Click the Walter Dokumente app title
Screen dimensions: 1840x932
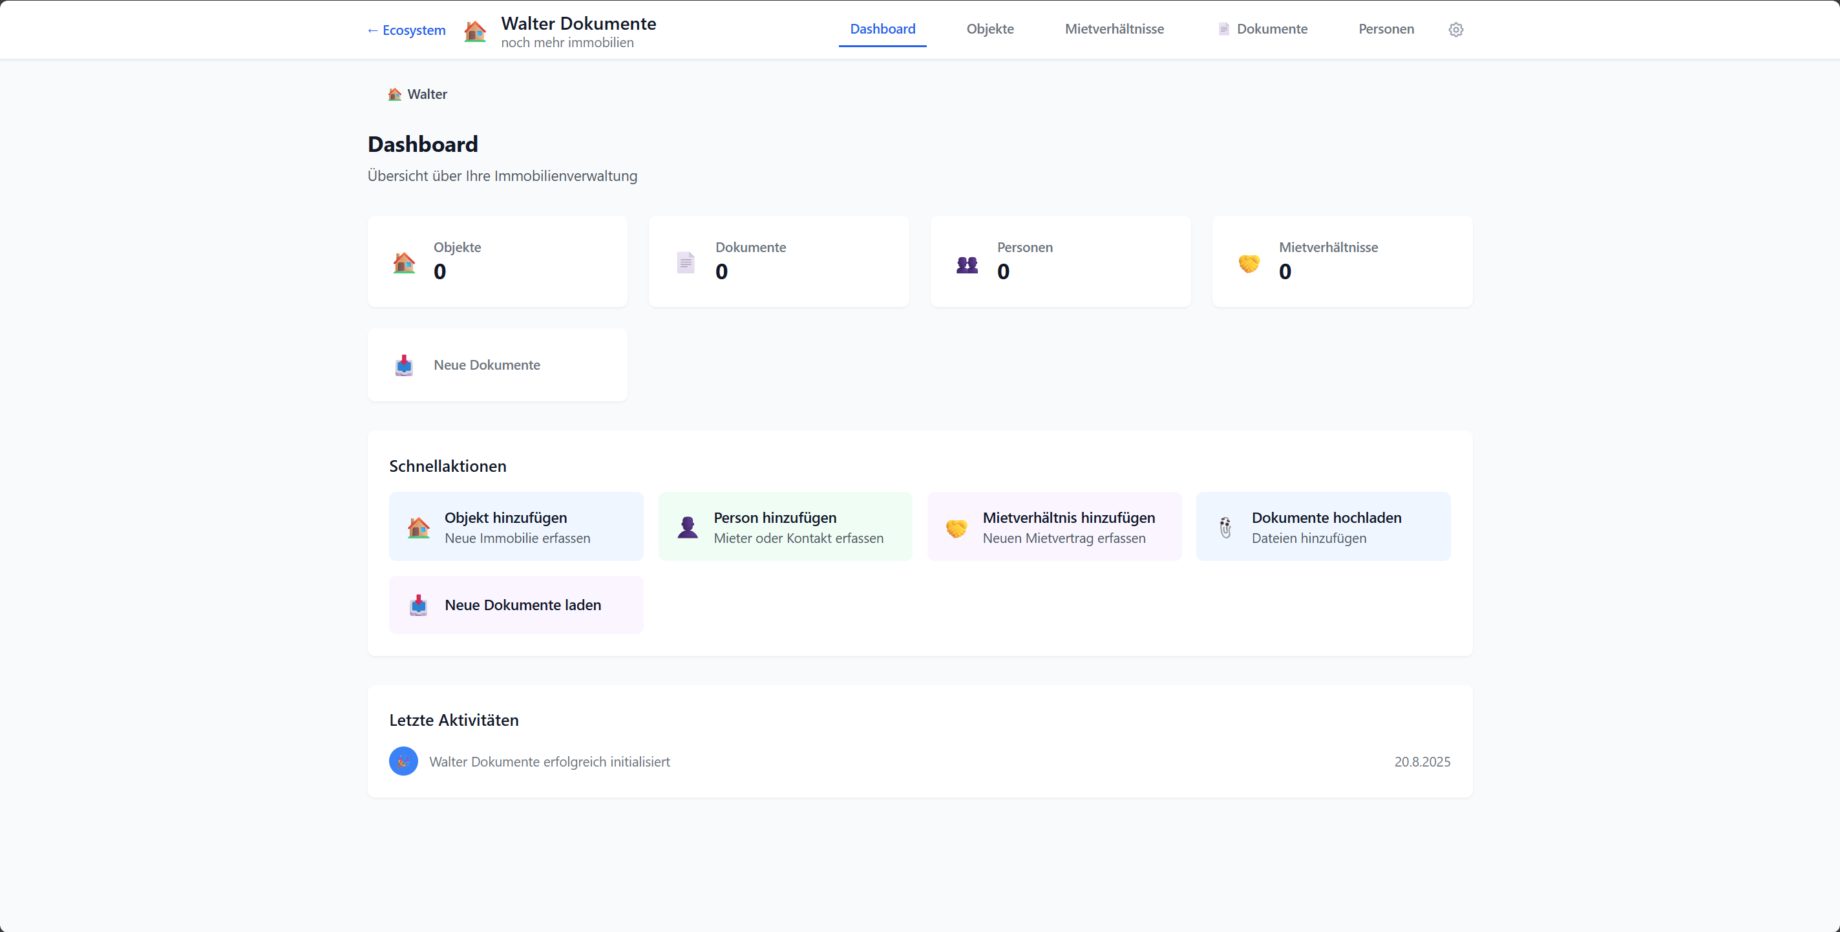[578, 23]
